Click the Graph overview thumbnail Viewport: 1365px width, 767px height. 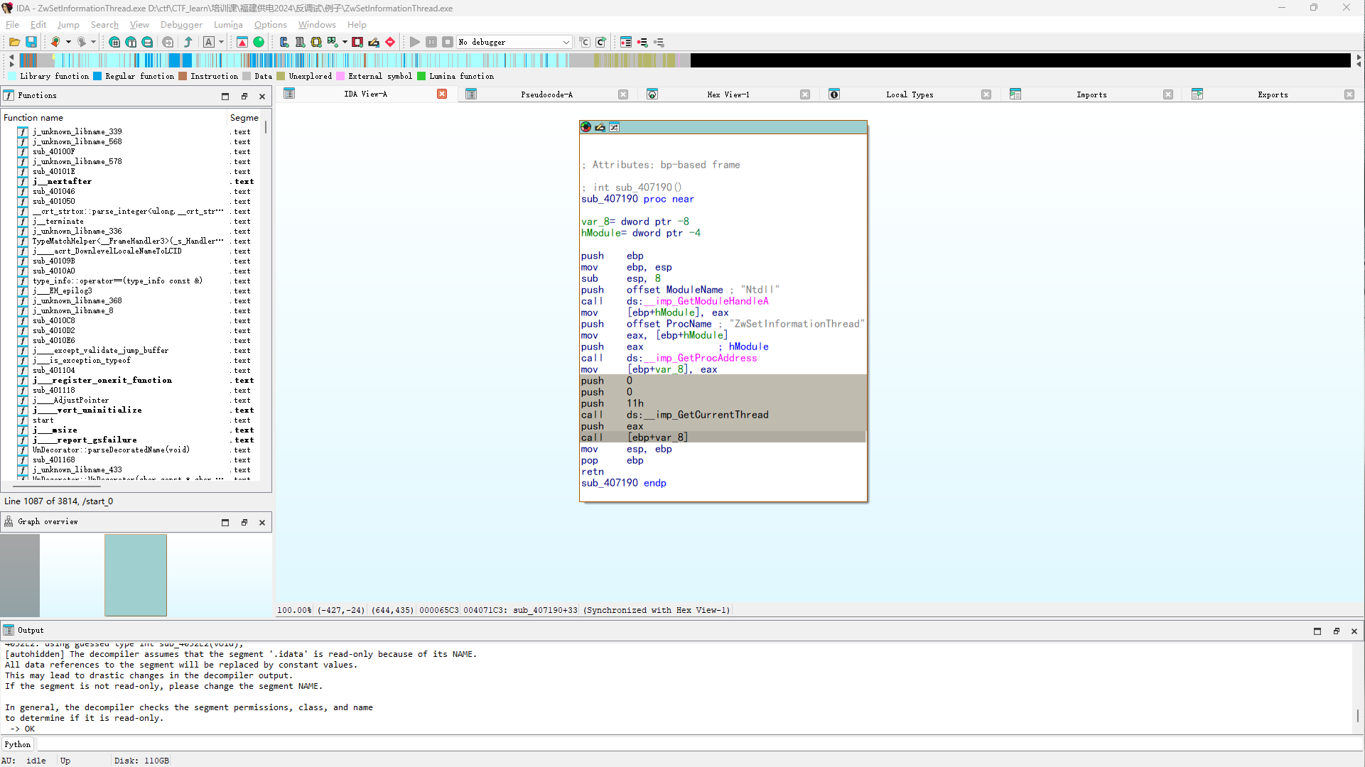pyautogui.click(x=135, y=575)
